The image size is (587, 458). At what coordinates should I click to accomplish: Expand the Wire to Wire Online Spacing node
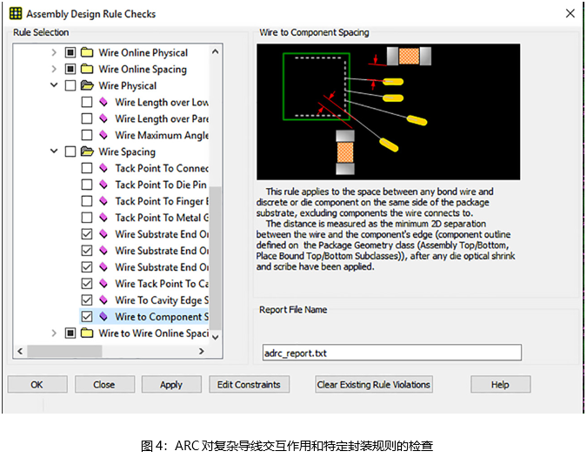point(54,333)
